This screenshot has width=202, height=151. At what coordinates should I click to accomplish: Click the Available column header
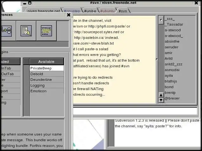46,62
